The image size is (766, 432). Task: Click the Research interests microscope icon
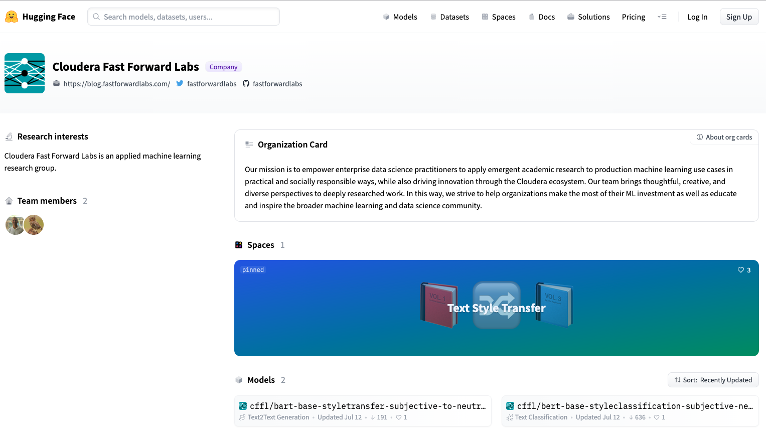coord(9,136)
